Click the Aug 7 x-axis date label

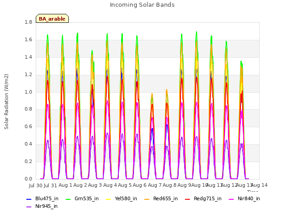point(155,185)
